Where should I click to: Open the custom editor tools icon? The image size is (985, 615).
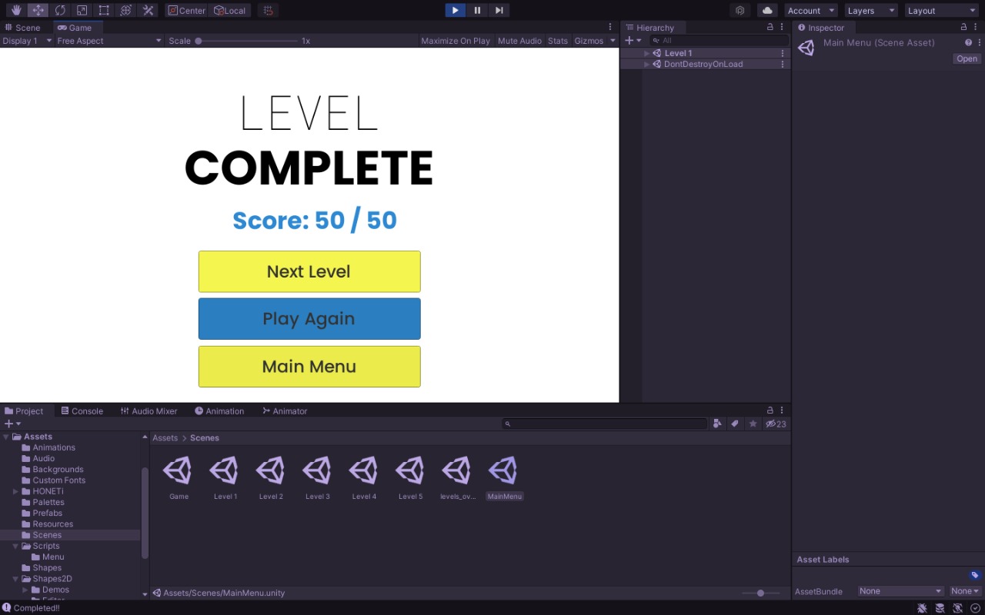(149, 10)
